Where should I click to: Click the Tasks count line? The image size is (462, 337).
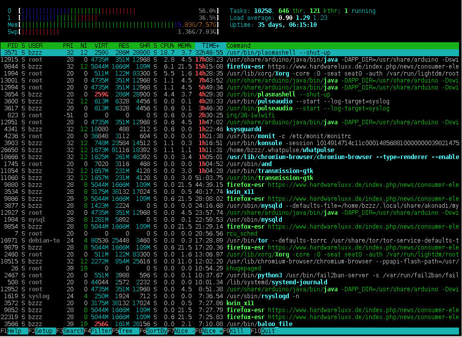[303, 11]
